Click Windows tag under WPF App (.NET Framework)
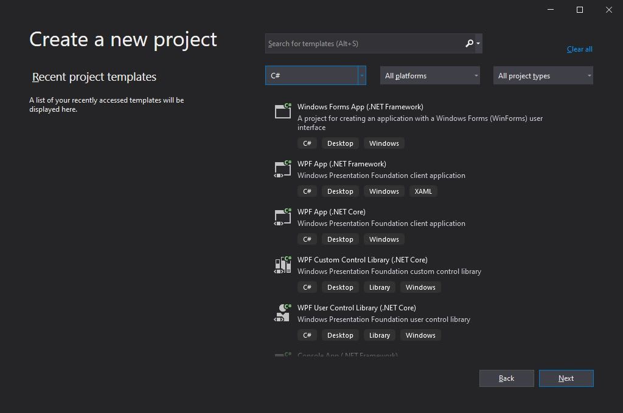 (384, 191)
